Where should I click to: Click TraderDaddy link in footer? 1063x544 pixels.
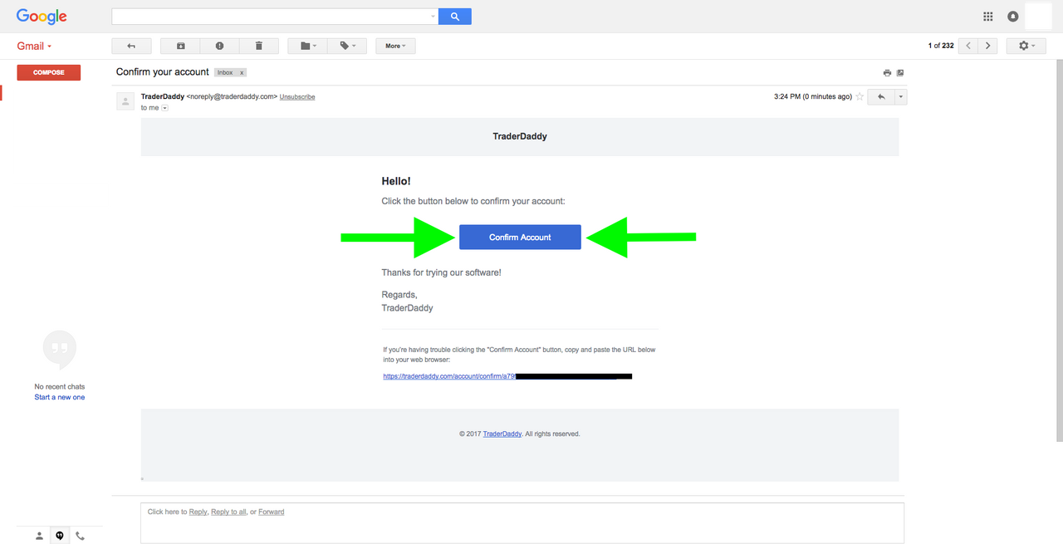[502, 434]
